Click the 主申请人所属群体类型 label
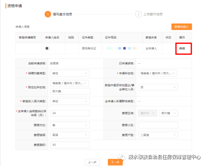The width and height of the screenshot is (207, 166). (120, 101)
